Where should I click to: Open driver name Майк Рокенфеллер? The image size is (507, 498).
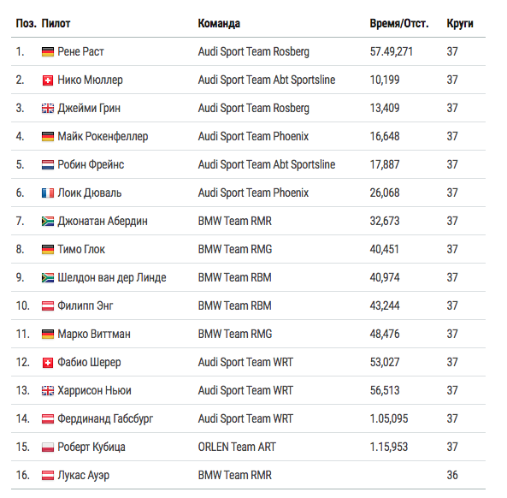pos(103,136)
